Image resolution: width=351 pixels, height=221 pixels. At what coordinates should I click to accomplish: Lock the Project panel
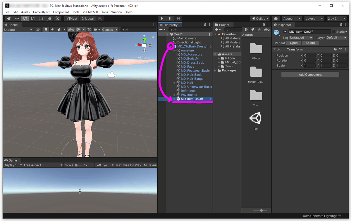(264, 25)
